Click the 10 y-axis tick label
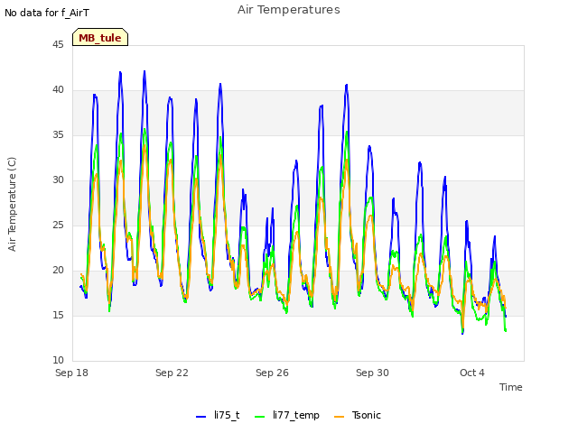 tap(58, 360)
